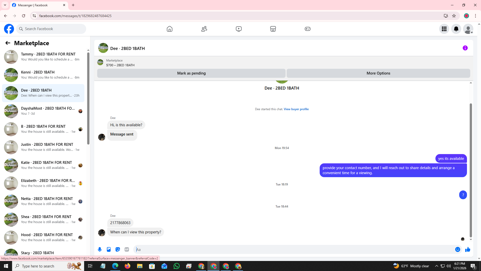The height and width of the screenshot is (271, 481).
Task: Open the GIF picker icon
Action: [x=127, y=249]
